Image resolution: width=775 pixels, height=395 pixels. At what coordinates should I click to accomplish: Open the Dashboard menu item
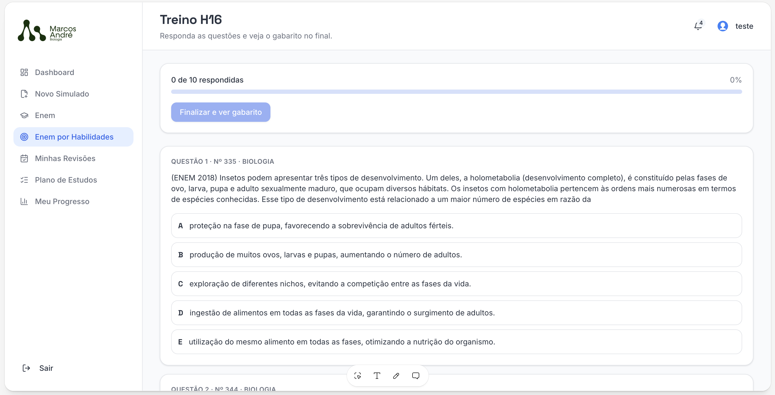[73, 72]
